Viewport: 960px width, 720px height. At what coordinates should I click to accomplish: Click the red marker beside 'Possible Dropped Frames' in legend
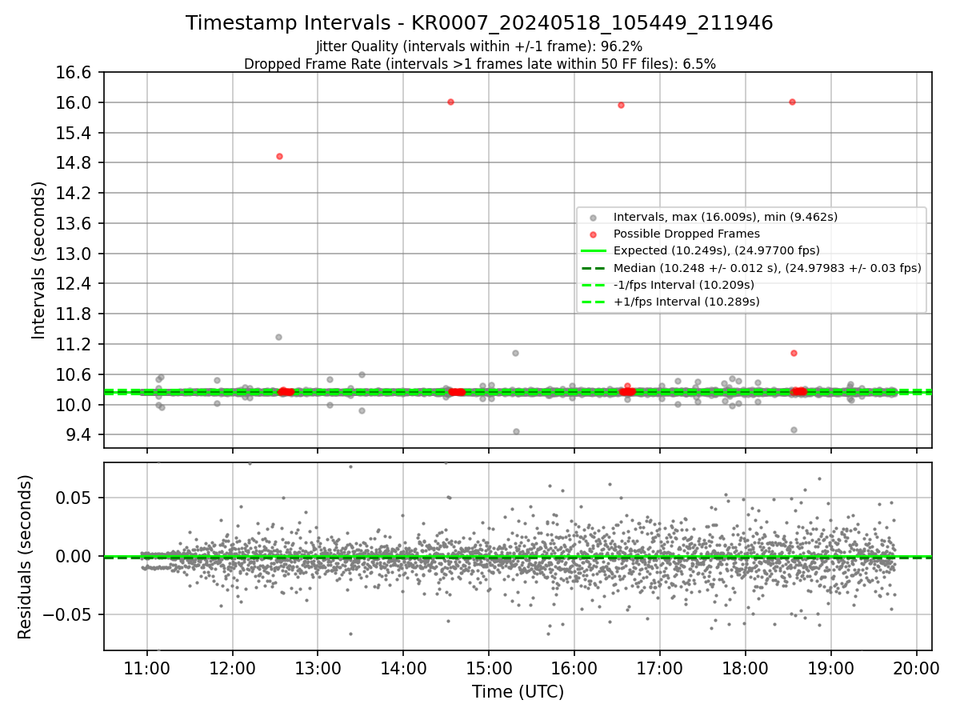point(593,234)
